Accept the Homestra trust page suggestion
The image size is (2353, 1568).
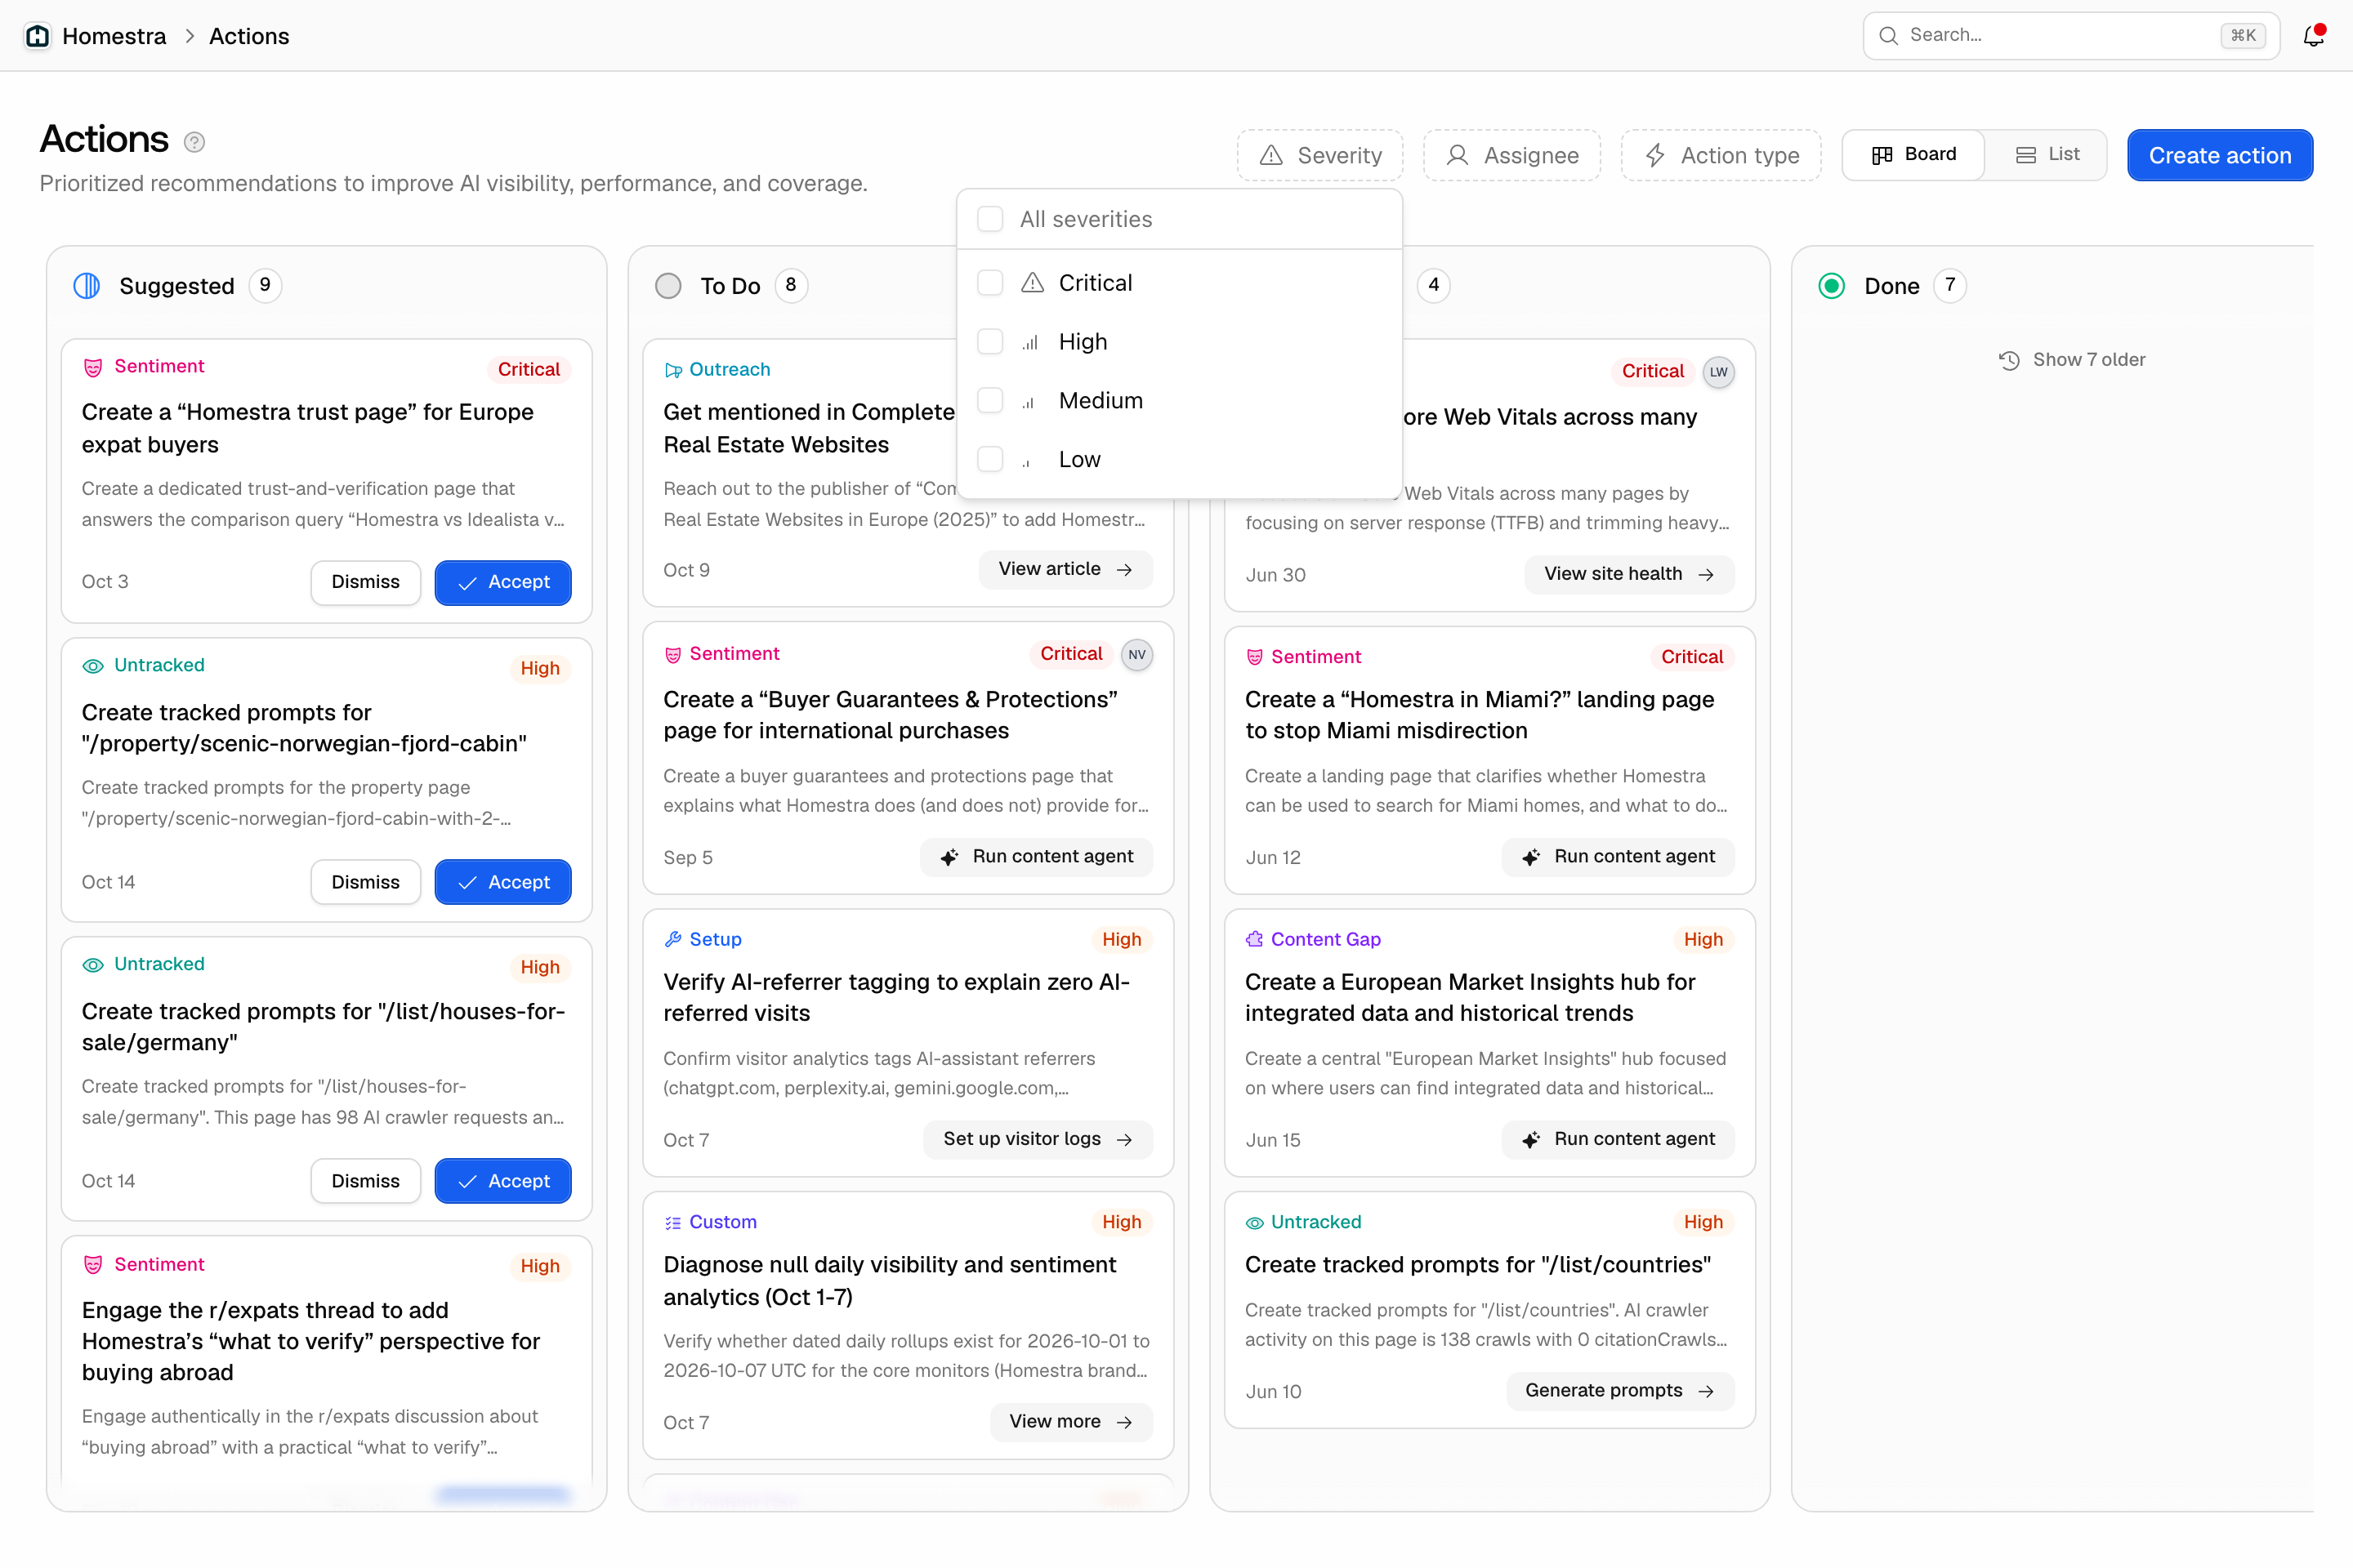[x=503, y=582]
